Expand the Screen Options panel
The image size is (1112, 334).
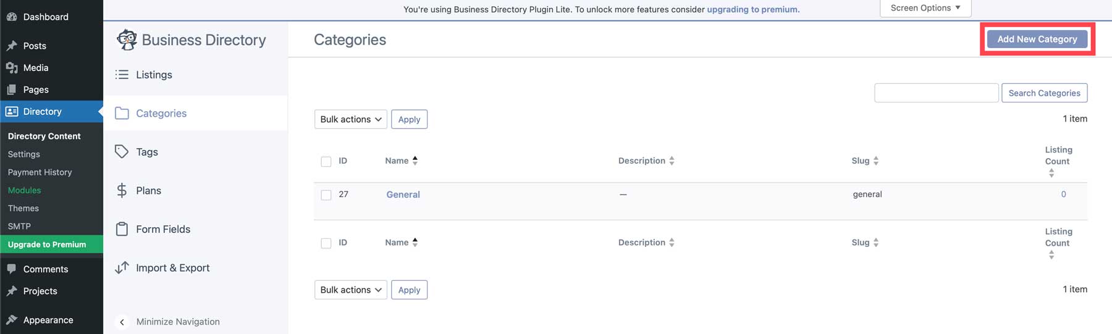925,8
